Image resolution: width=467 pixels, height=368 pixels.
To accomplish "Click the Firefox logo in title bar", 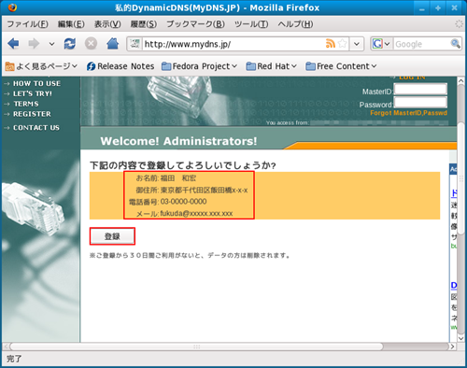I will tap(12, 7).
